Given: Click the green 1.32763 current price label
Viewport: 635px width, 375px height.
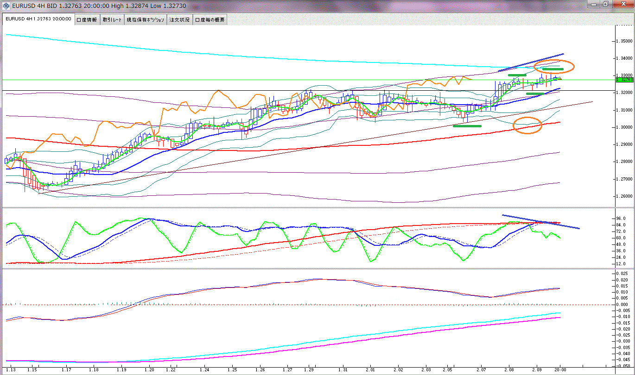Looking at the screenshot, I should click(623, 80).
